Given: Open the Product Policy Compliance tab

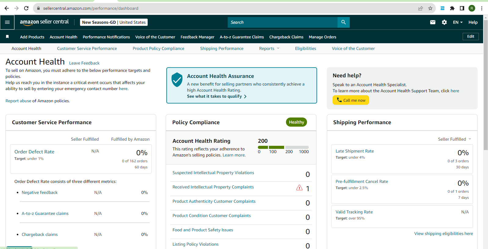Looking at the screenshot, I should click(158, 48).
